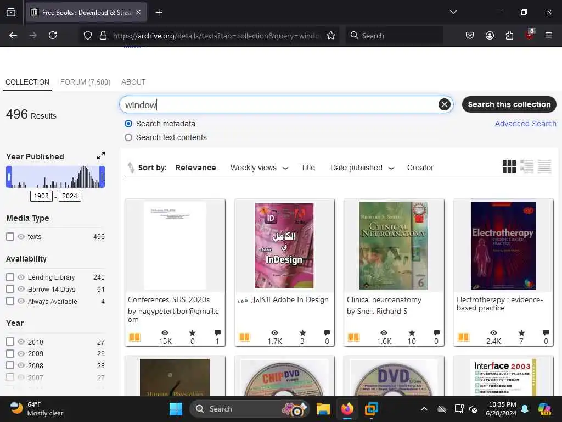The width and height of the screenshot is (562, 422).
Task: Check the Borrow 14 Days checkbox
Action: pyautogui.click(x=10, y=289)
